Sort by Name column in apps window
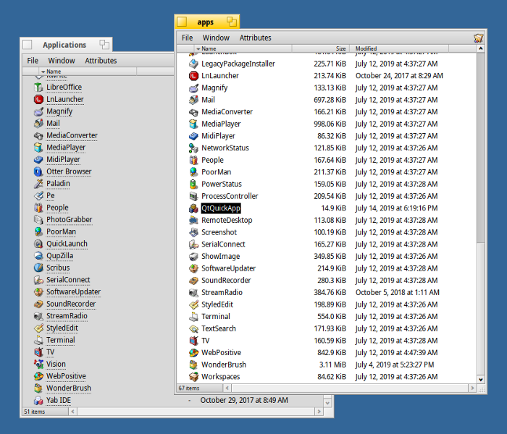 coord(243,48)
